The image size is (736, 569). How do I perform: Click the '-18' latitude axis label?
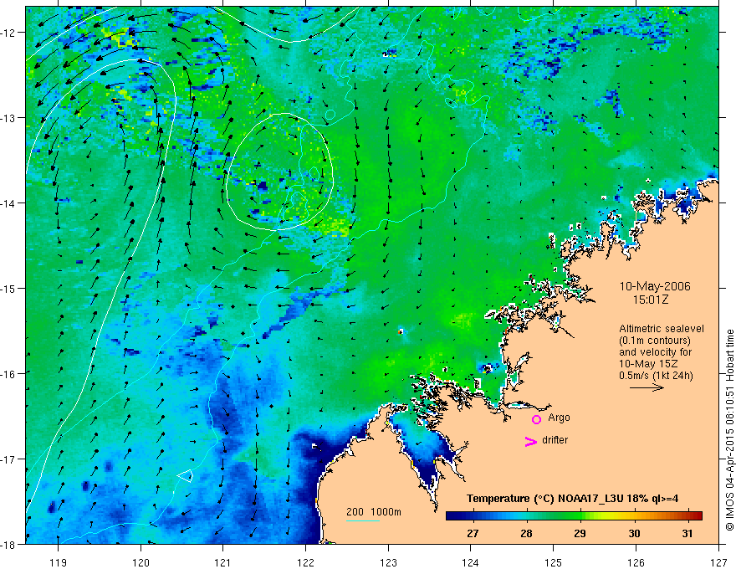pos(9,544)
